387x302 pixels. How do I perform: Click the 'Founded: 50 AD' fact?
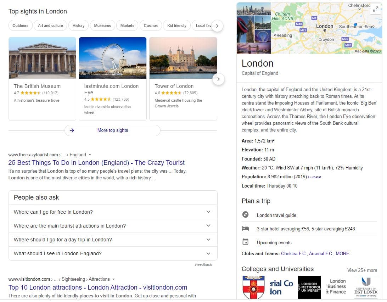[258, 159]
